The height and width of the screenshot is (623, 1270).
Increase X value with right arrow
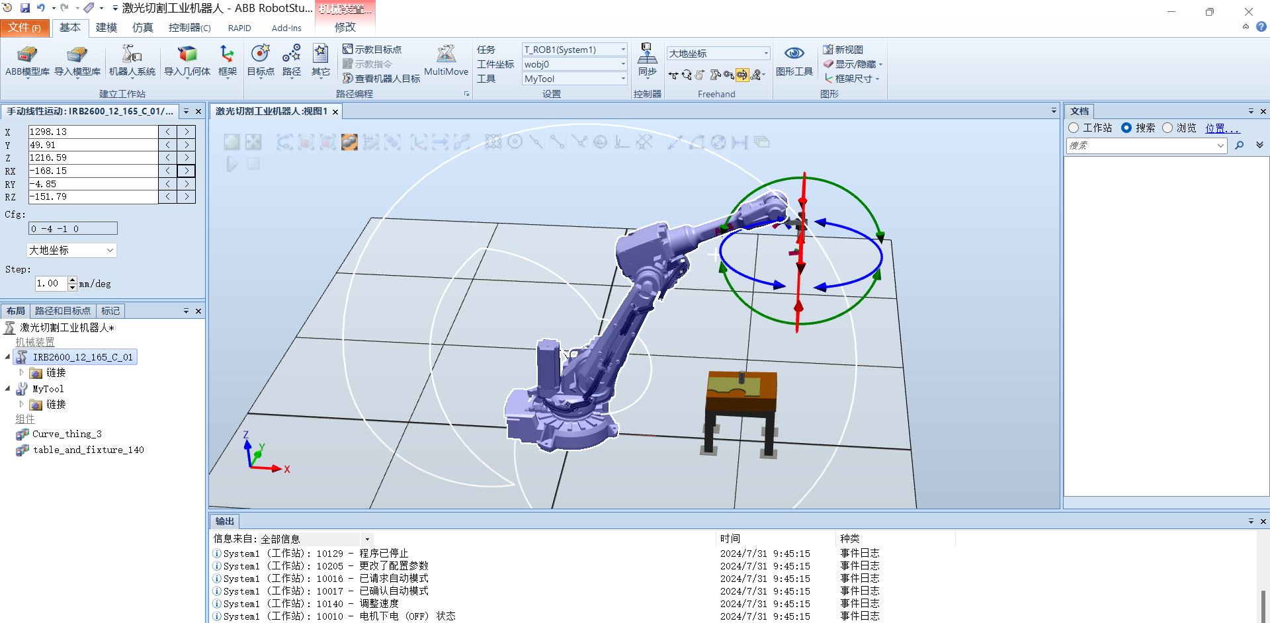point(187,132)
